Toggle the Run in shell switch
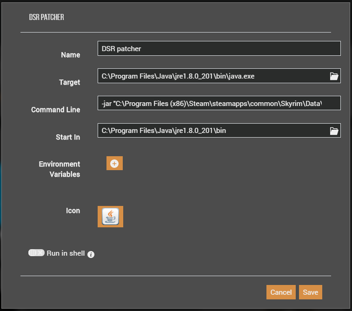Viewport: 352px width, 311px height. (36, 253)
